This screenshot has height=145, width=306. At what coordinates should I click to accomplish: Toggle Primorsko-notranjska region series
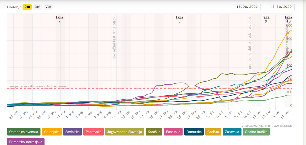[25, 142]
